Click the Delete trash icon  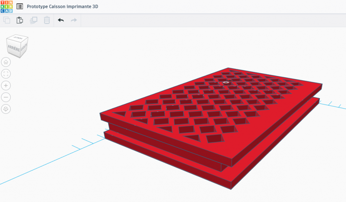[47, 20]
